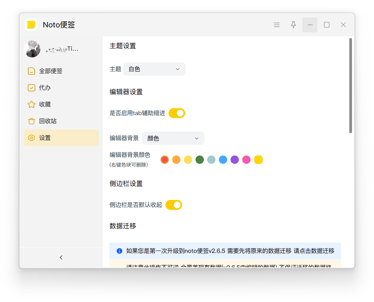Open the 收藏 sidebar section
374x302 pixels.
click(x=45, y=104)
